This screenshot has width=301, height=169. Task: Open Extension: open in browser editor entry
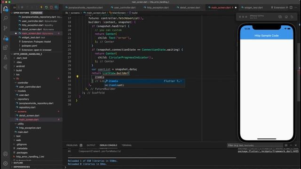36,50
